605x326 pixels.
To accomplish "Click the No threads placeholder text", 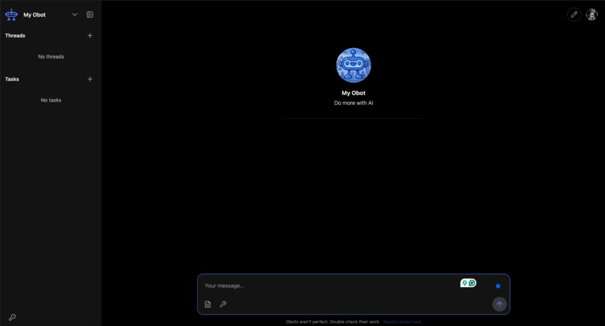I will [x=51, y=57].
